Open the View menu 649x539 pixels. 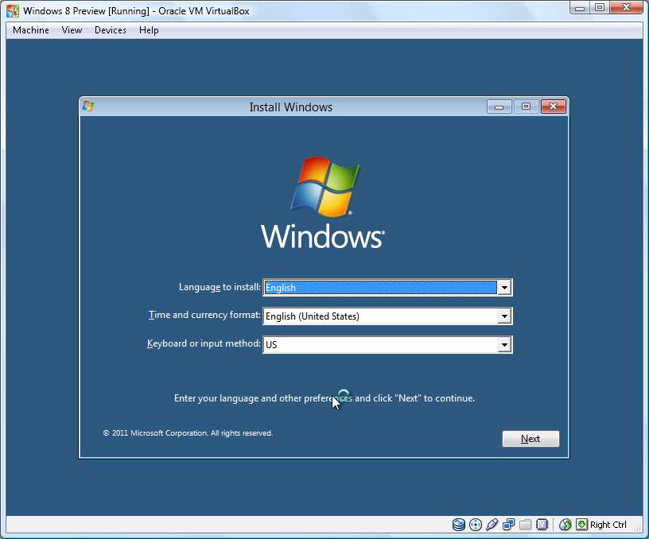pyautogui.click(x=72, y=30)
